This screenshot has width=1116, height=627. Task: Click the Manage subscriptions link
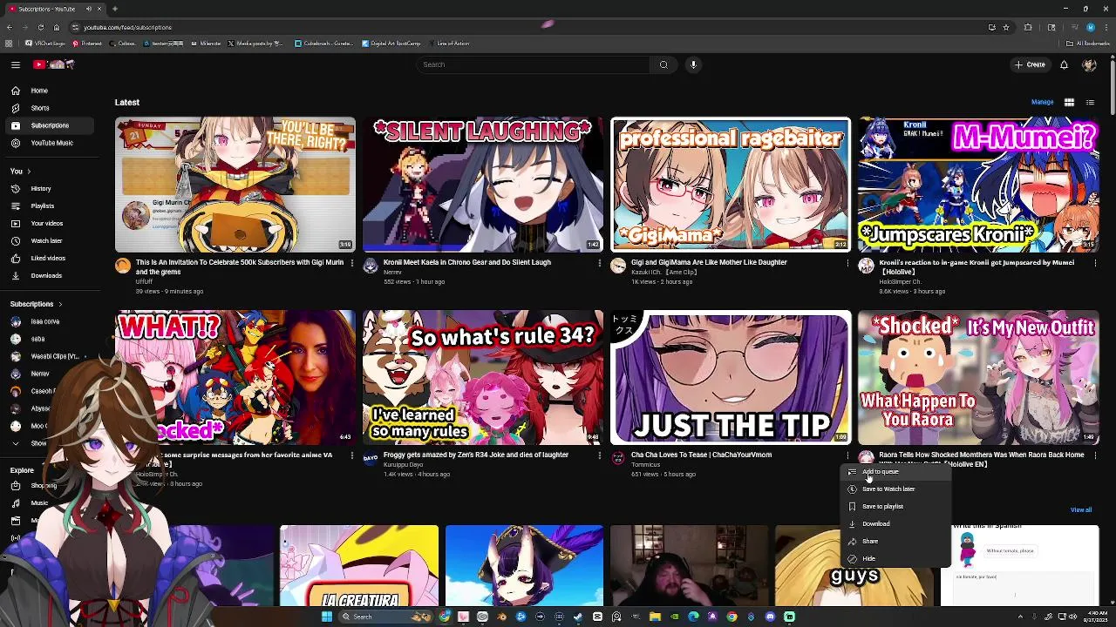pos(1043,102)
